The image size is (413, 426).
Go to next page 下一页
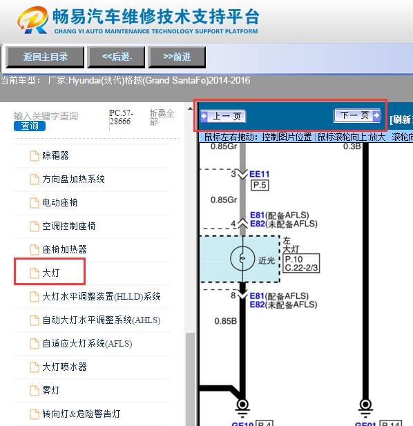[x=357, y=116]
